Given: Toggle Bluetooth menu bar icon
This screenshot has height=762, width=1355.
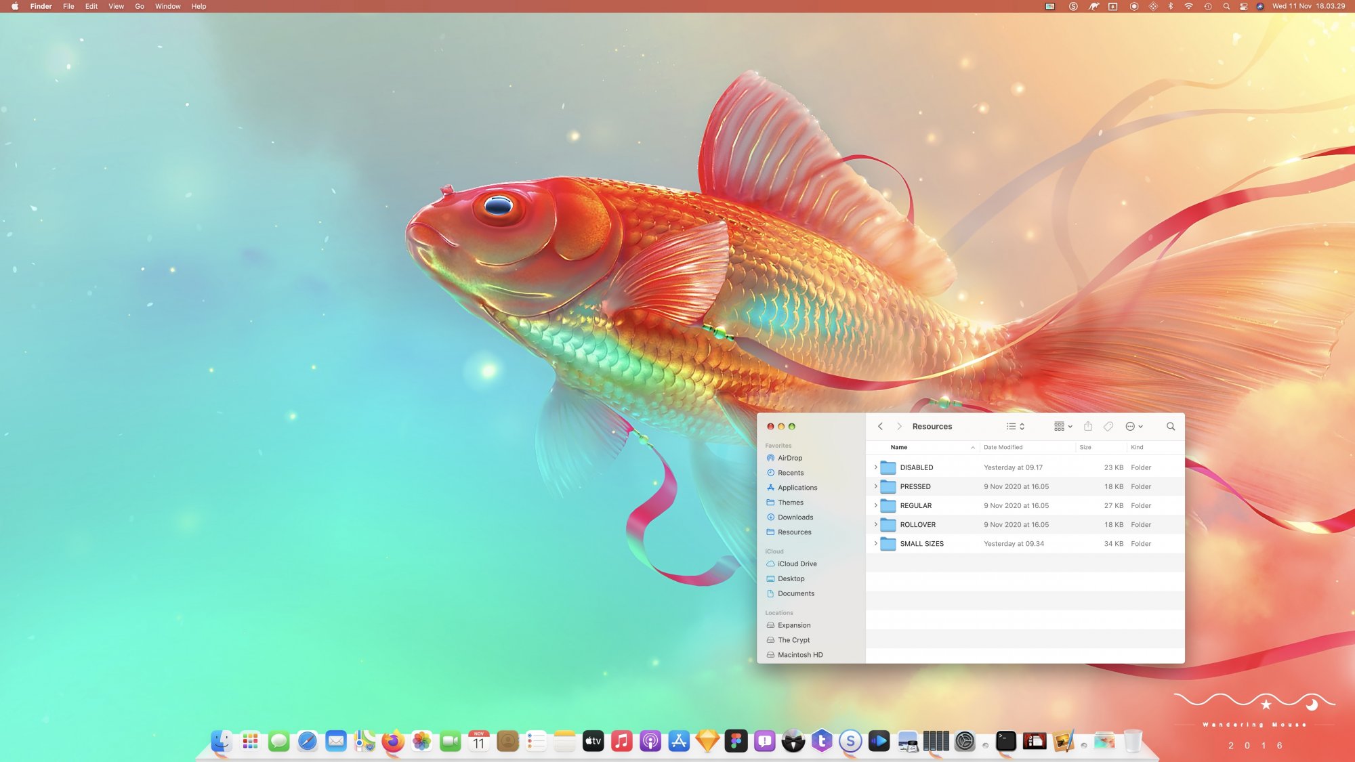Looking at the screenshot, I should click(x=1170, y=6).
